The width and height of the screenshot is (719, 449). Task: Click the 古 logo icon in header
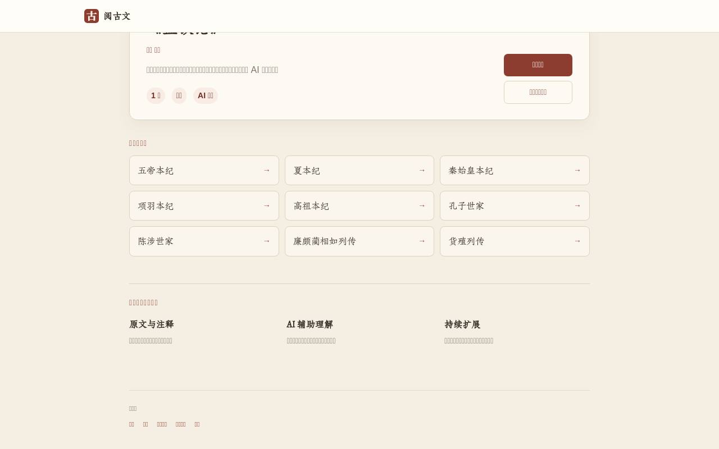tap(92, 16)
